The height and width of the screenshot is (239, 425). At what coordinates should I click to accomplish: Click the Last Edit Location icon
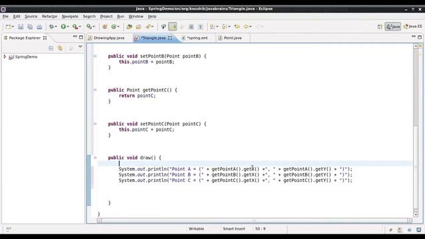237,27
